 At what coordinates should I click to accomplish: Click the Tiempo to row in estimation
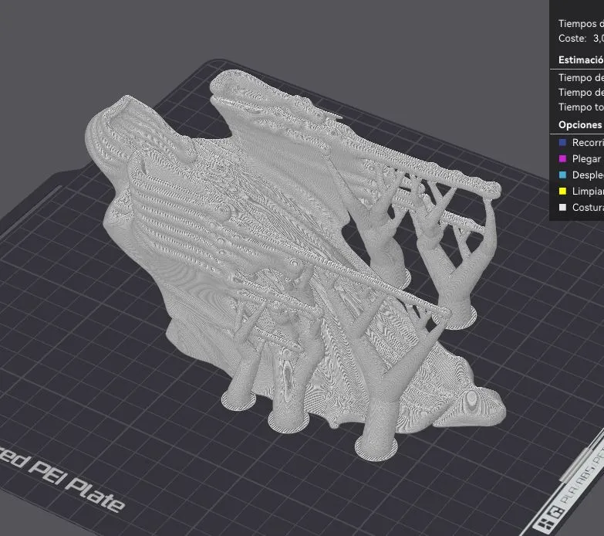581,107
